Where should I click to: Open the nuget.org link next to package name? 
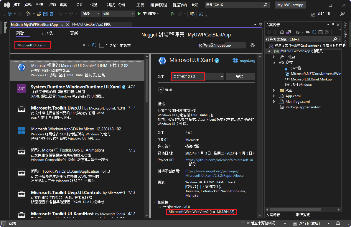[247, 60]
